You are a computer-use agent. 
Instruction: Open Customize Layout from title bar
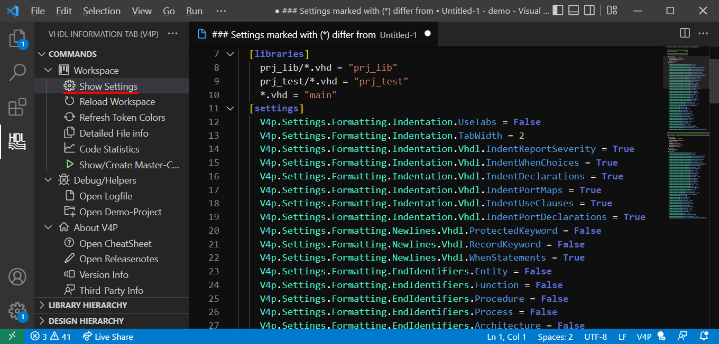point(612,11)
